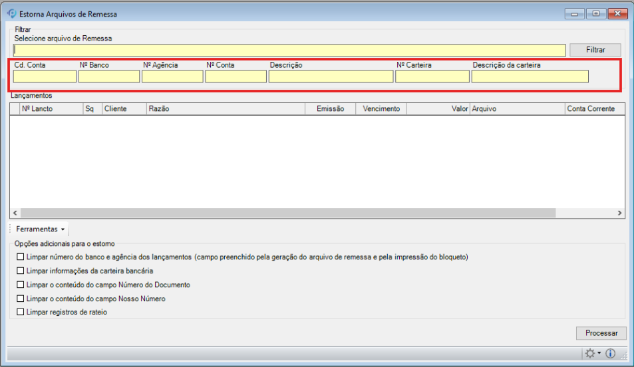634x367 pixels.
Task: Click the information icon in status bar
Action: click(x=610, y=354)
